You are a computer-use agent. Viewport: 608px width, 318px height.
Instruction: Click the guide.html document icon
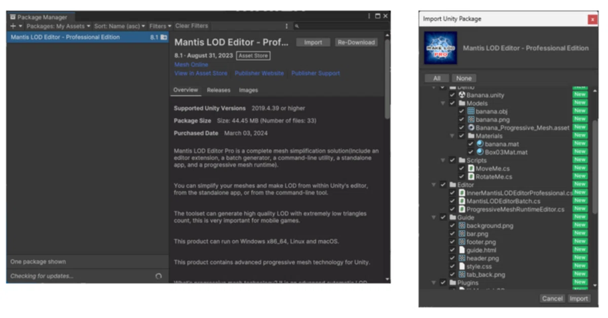[x=462, y=250]
